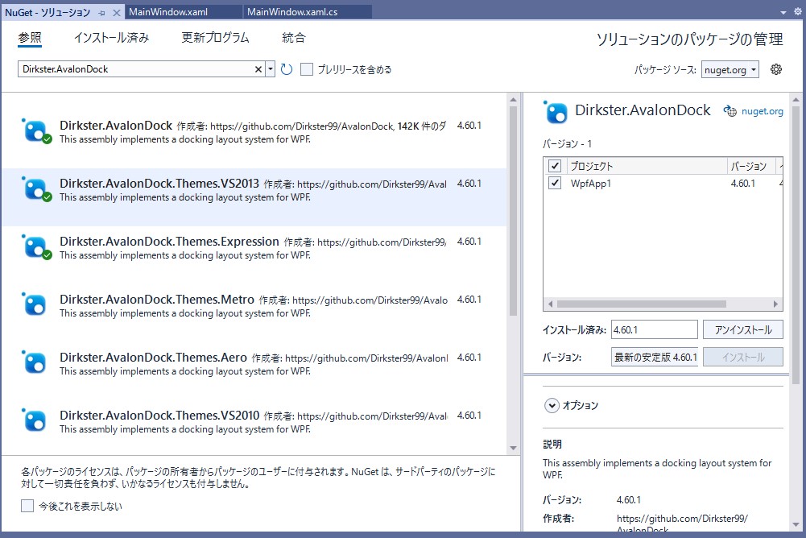Click the 4.60.1 version of Themes.Metro row

[469, 300]
